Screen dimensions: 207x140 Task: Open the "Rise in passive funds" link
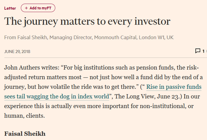174,87
